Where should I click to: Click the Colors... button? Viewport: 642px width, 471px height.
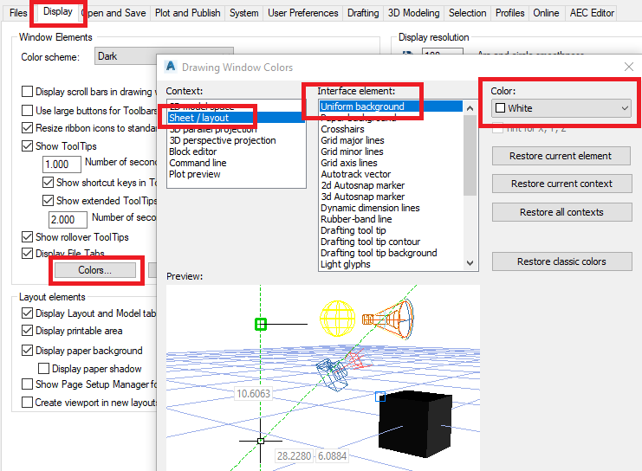pos(95,270)
